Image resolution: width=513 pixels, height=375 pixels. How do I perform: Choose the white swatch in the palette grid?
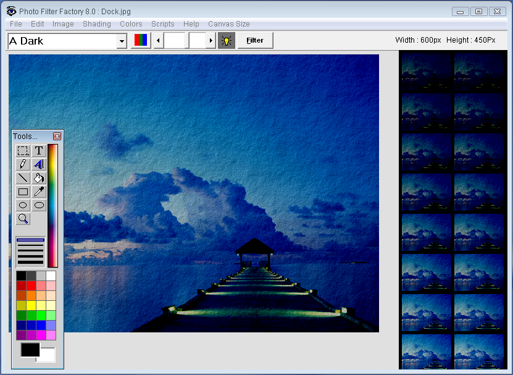click(x=51, y=276)
